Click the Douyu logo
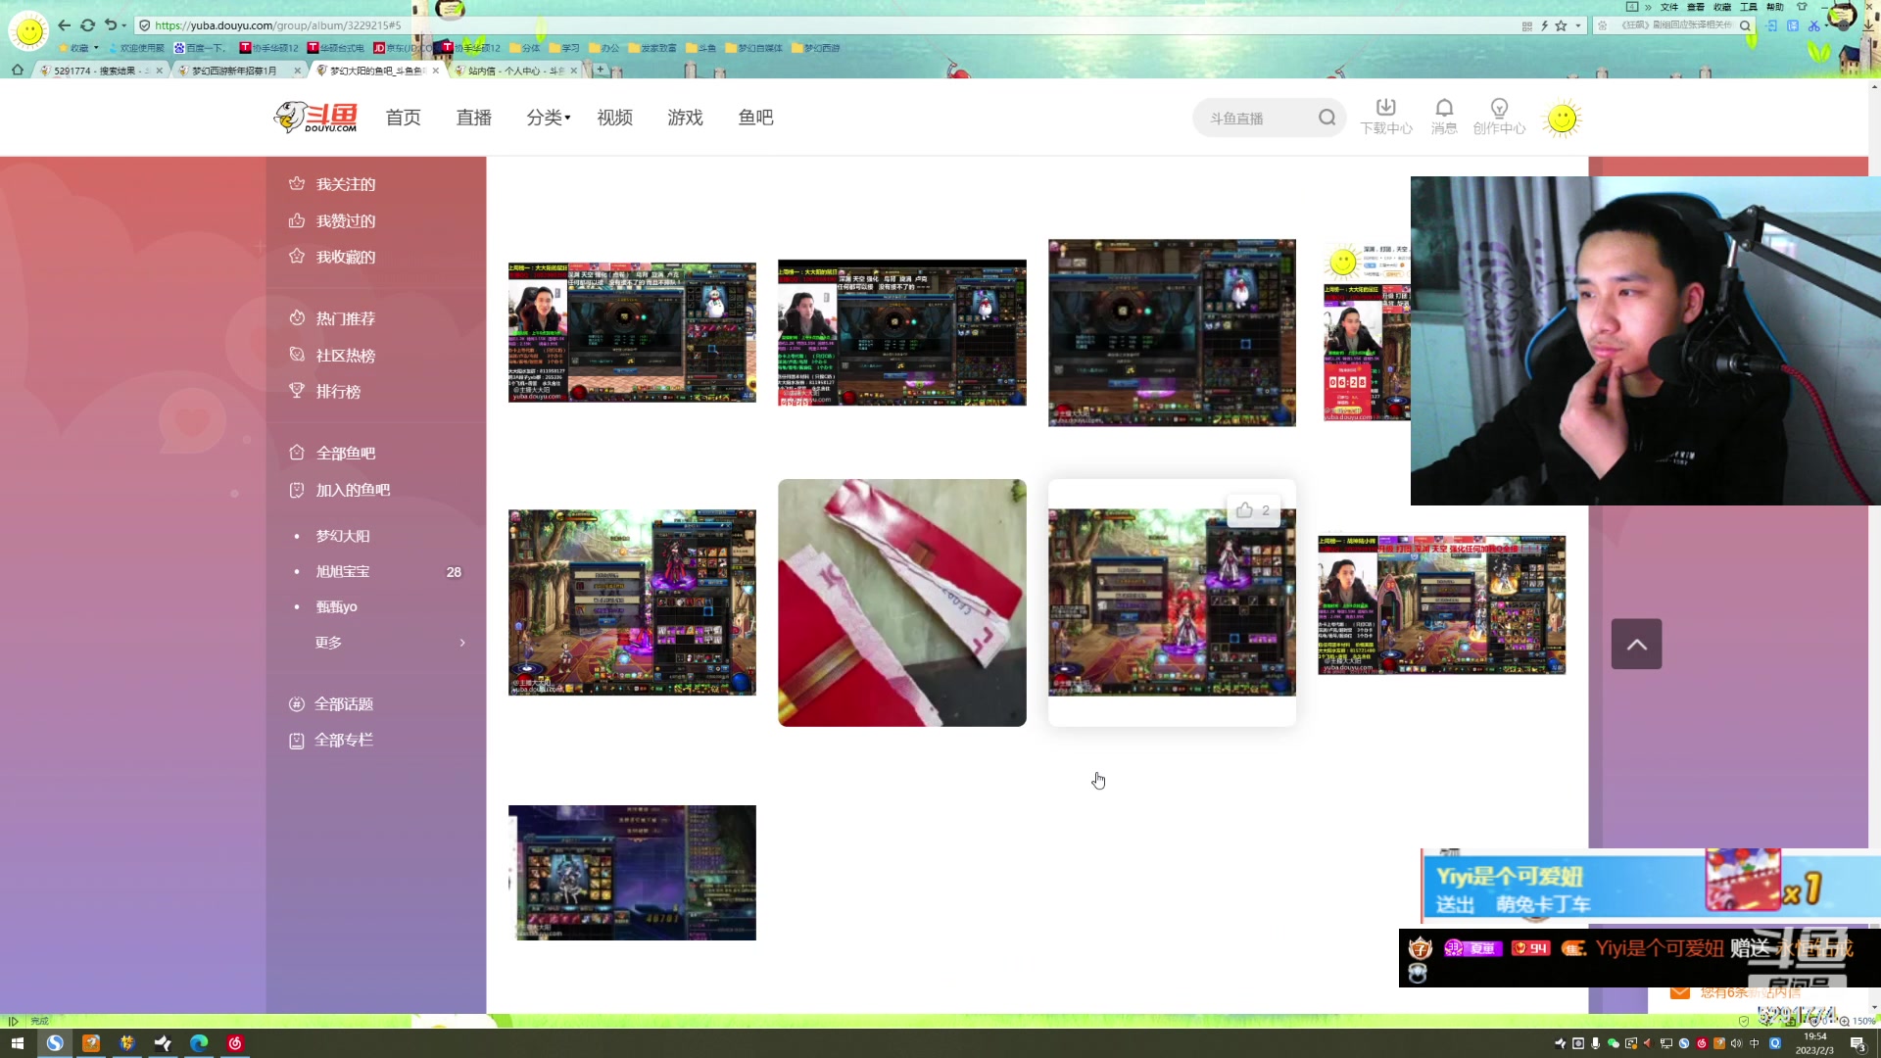This screenshot has width=1881, height=1058. click(x=315, y=118)
